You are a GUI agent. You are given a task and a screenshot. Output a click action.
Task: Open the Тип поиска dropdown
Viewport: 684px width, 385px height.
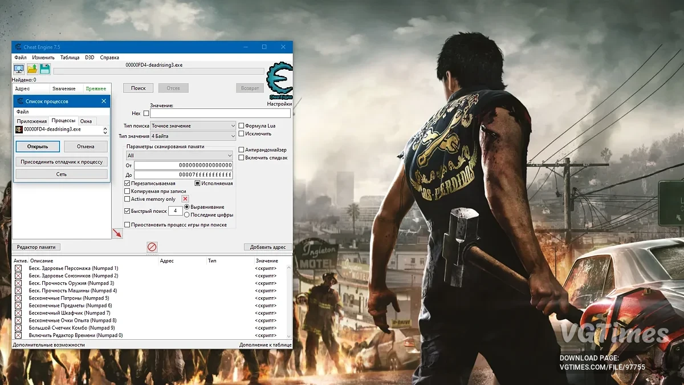coord(193,125)
